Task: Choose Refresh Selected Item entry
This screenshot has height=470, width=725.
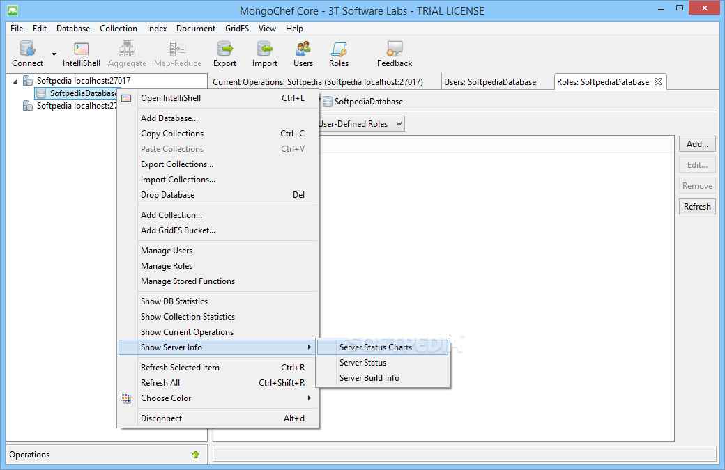Action: pos(218,367)
